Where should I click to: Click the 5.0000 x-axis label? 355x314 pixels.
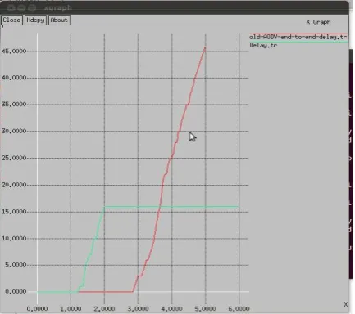(x=206, y=309)
